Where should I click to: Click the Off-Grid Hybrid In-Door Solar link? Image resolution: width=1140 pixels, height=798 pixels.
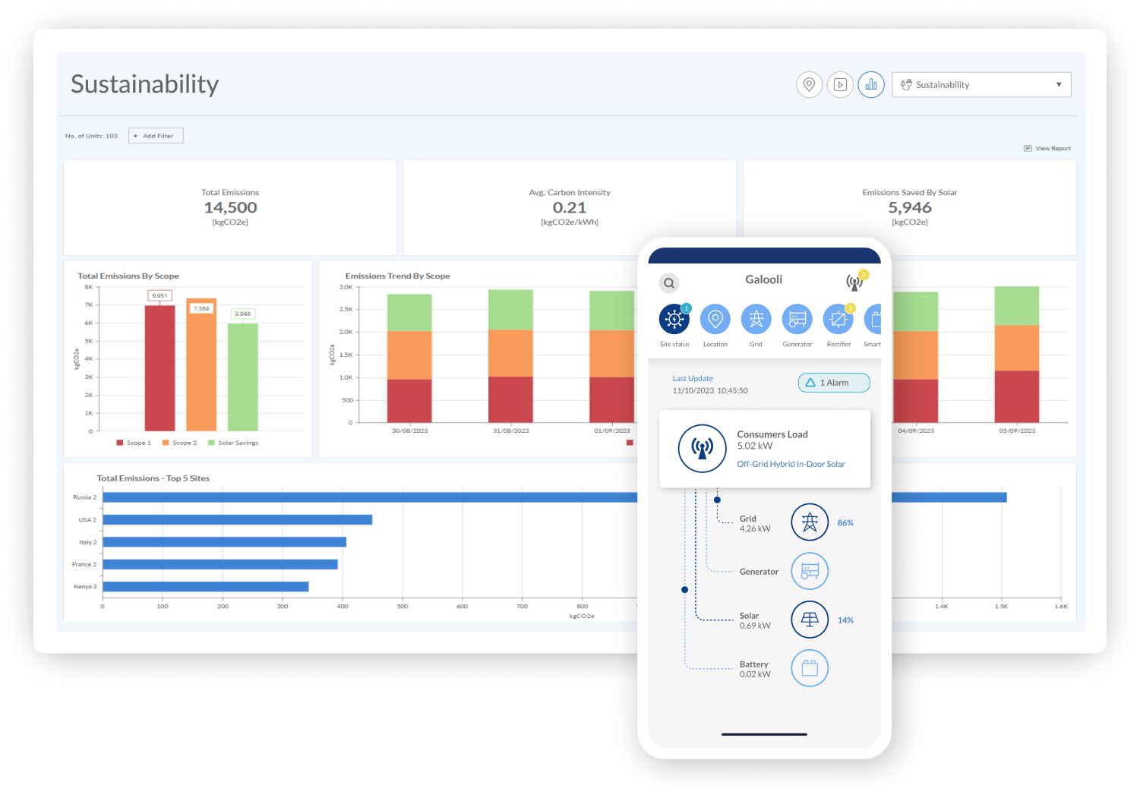[x=791, y=464]
